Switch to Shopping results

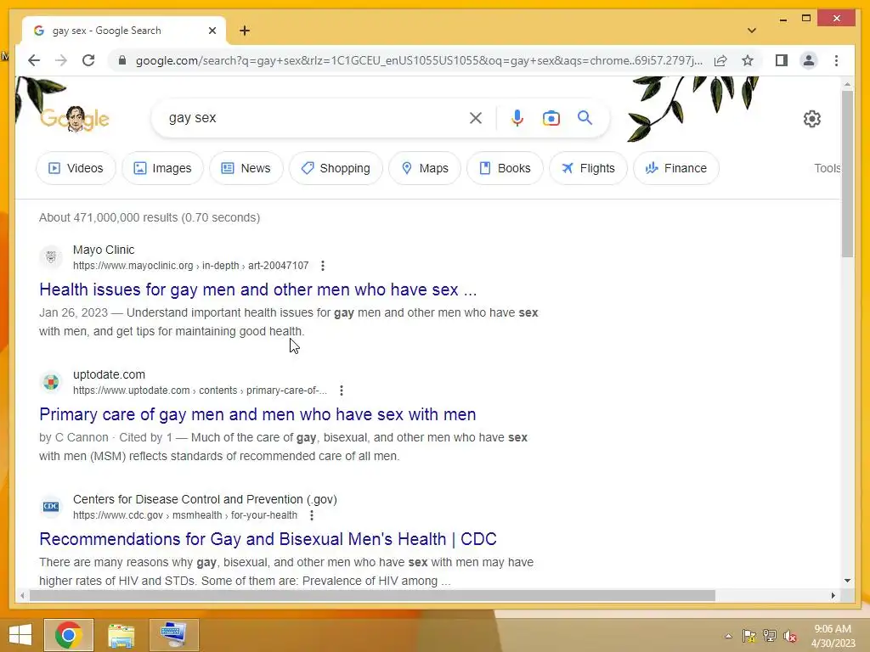coord(336,168)
